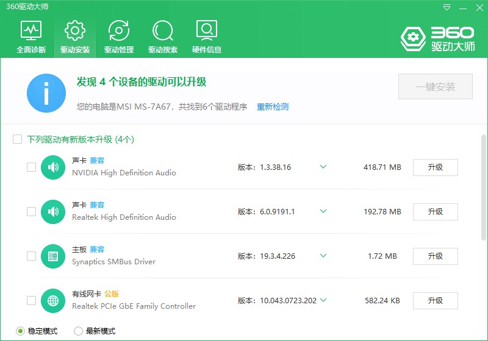Click the 发现 4 个设备的驱动可以升级 heading

tap(142, 82)
